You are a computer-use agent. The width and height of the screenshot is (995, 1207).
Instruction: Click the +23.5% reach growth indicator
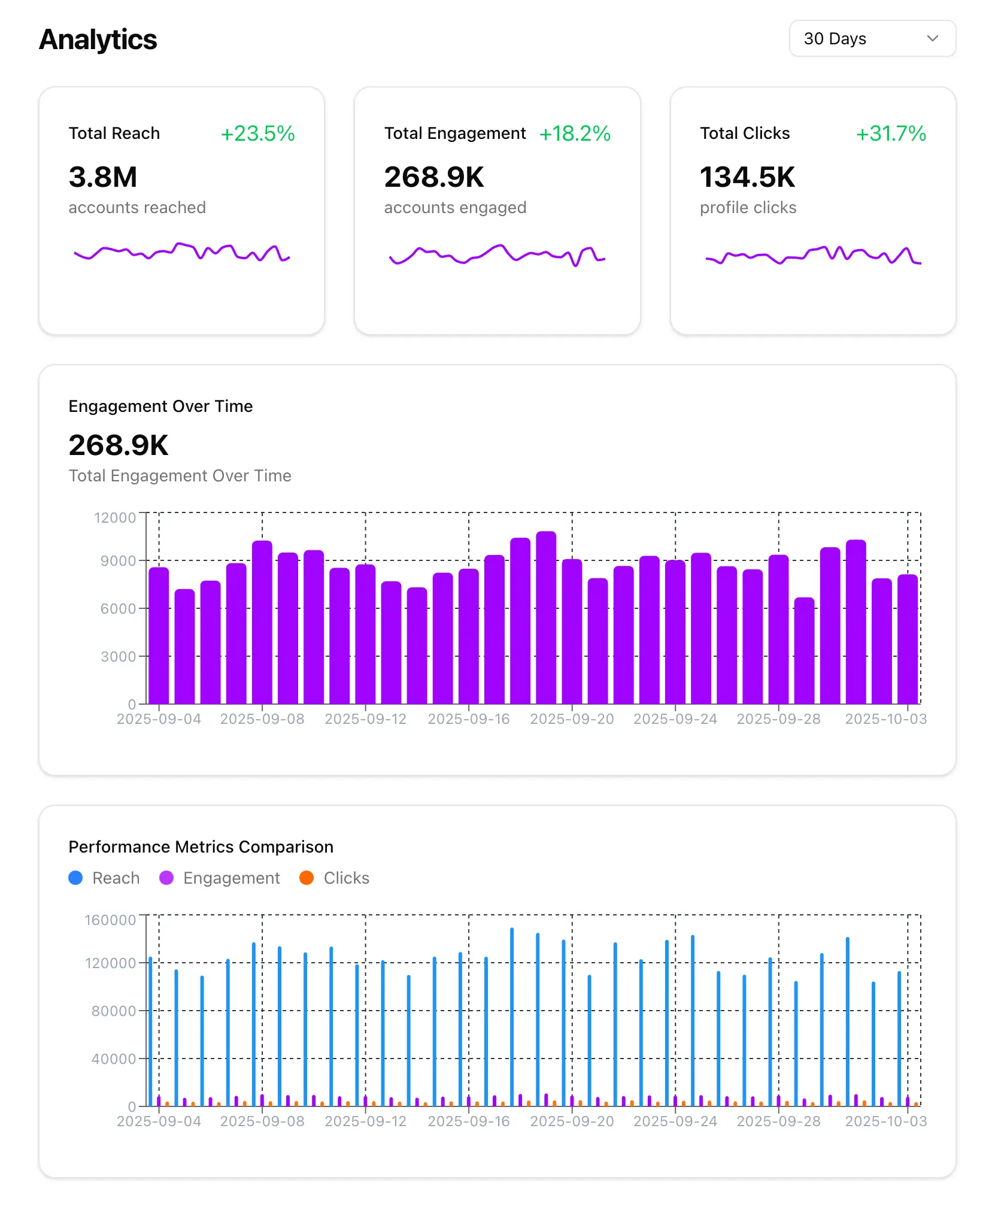(x=257, y=134)
